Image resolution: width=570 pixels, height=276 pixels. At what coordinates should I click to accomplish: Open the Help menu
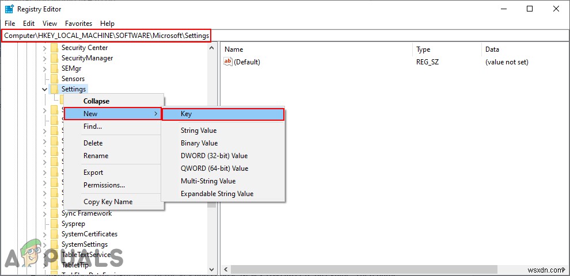point(107,23)
